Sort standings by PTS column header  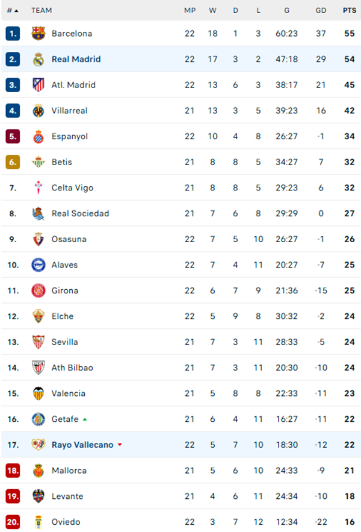point(349,10)
